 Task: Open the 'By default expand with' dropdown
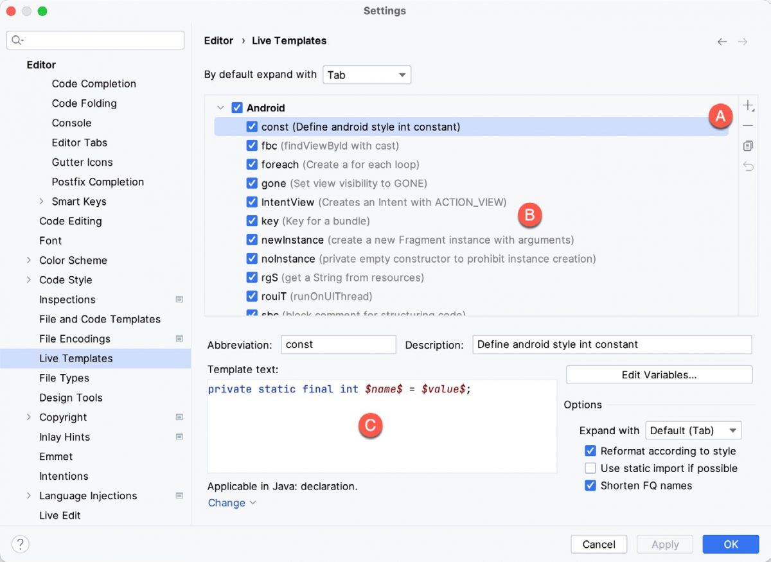(x=367, y=75)
